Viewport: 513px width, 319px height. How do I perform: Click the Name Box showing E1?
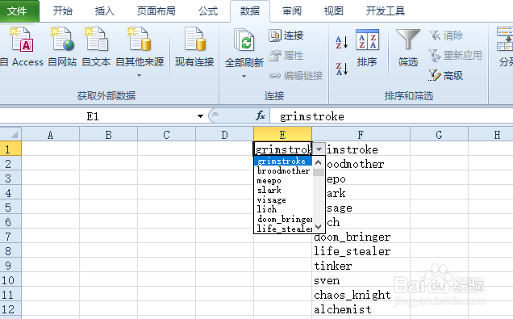tap(98, 116)
